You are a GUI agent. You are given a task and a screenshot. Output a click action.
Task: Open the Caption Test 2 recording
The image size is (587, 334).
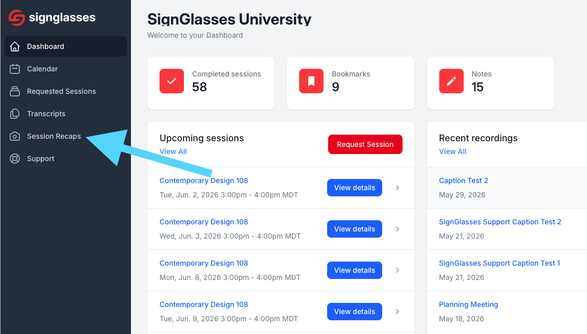click(463, 181)
